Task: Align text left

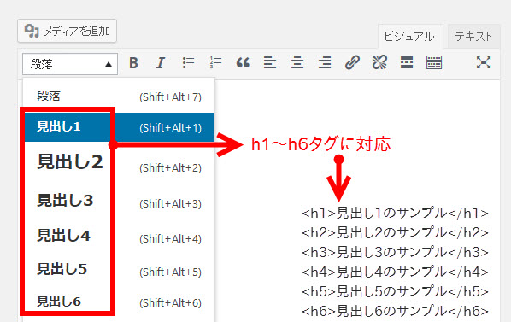Action: coord(270,62)
